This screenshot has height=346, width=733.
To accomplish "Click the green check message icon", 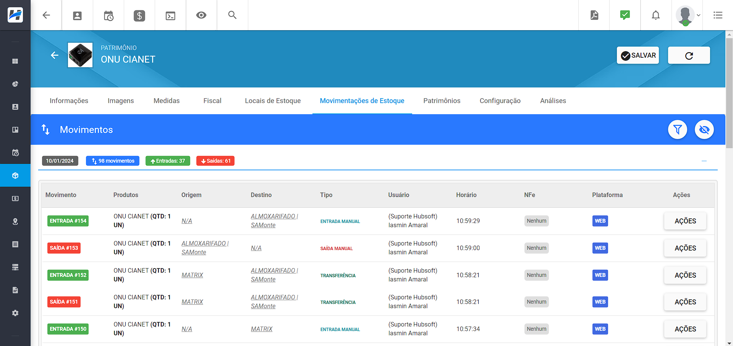I will (625, 15).
